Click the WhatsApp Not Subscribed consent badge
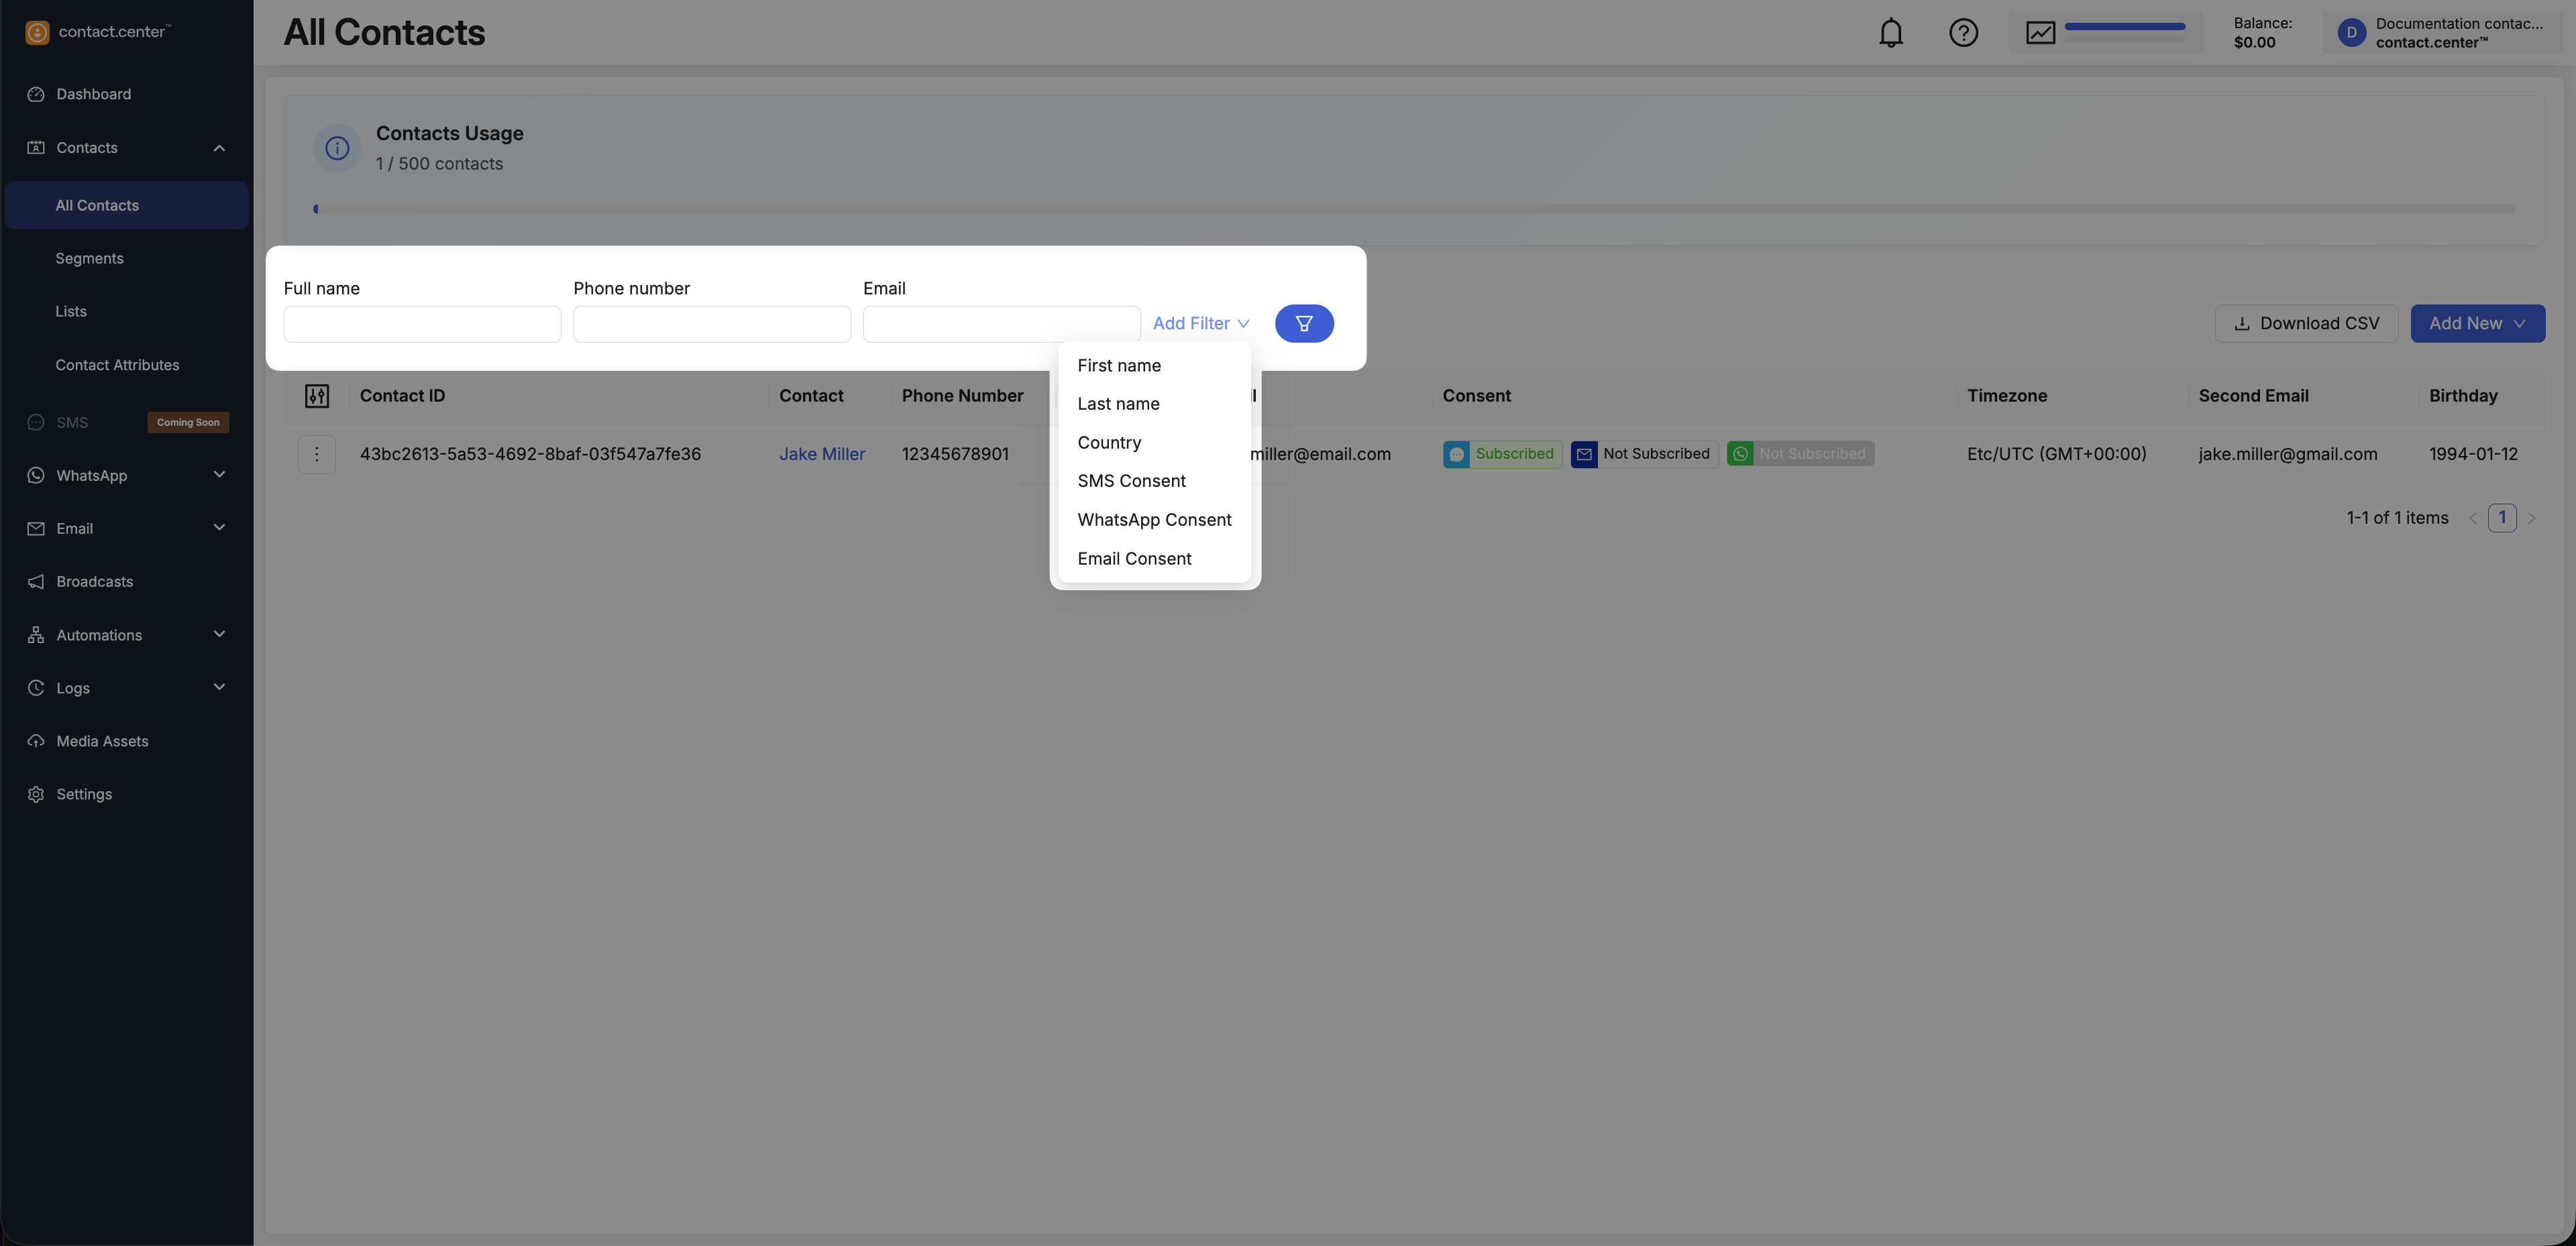Image resolution: width=2576 pixels, height=1246 pixels. point(1800,454)
